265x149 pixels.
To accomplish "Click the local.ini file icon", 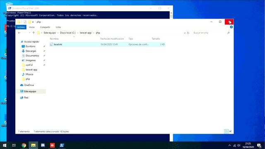I will 51,44.
